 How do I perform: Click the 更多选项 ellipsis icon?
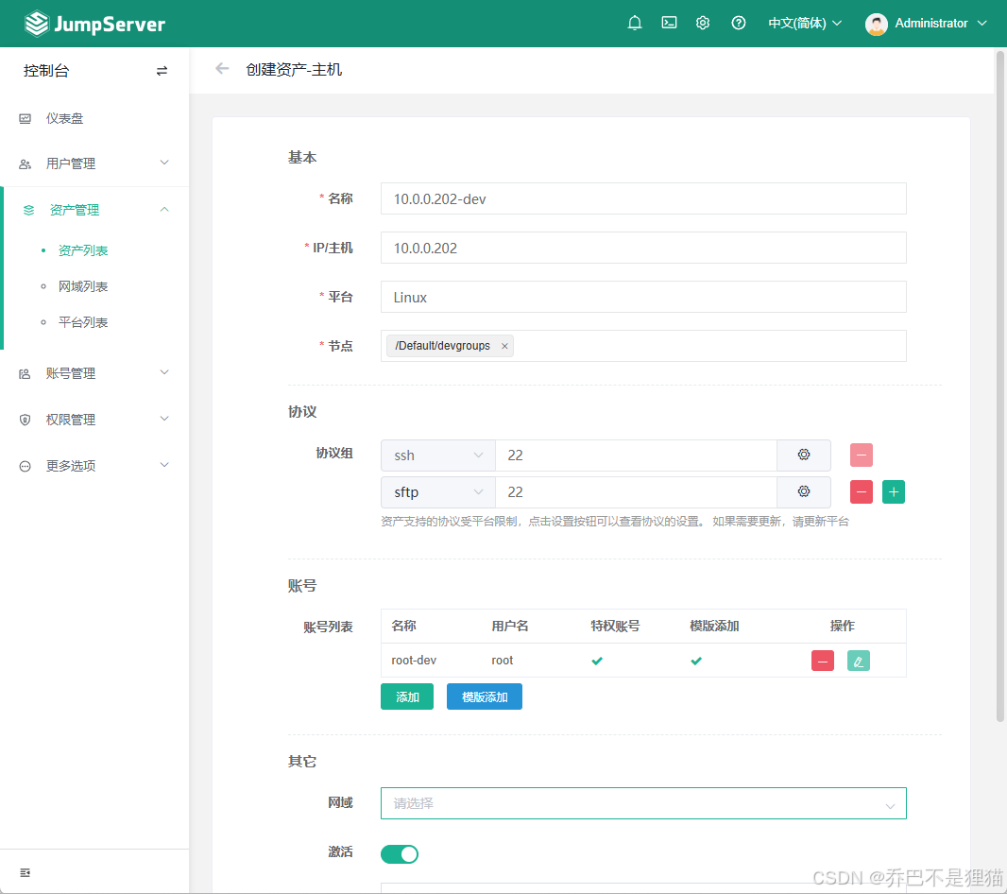pyautogui.click(x=26, y=467)
